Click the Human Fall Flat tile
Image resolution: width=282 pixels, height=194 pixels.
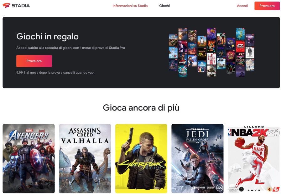pyautogui.click(x=173, y=52)
